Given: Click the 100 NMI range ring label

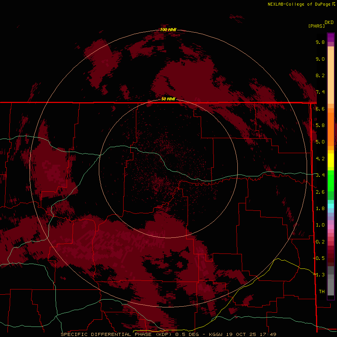Looking at the screenshot, I should [x=168, y=30].
